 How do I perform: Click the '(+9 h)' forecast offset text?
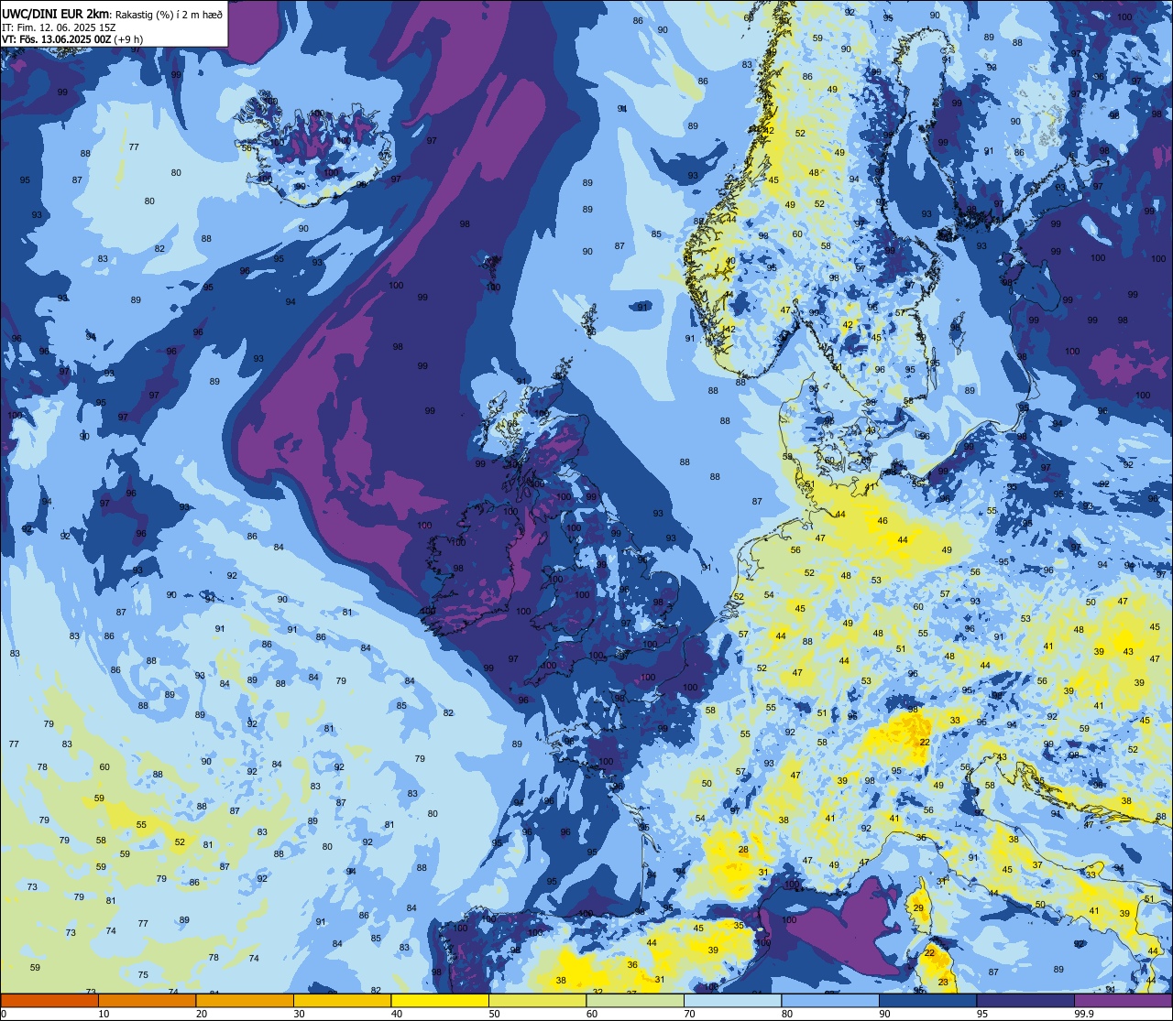coord(128,38)
